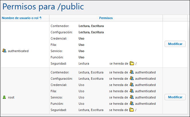This screenshot has width=190, height=117.
Task: Click group icon in root Servicio row
Action: click(132, 97)
